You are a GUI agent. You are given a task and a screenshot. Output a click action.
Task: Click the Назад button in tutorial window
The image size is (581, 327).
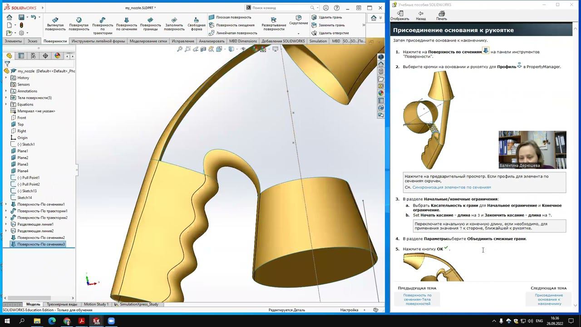(421, 16)
